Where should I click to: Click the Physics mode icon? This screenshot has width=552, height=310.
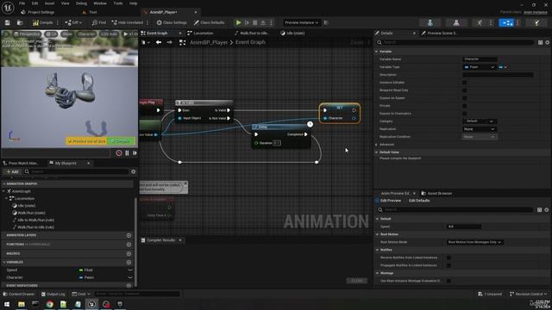[536, 22]
